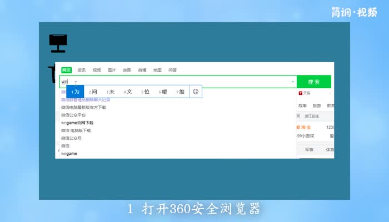Viewport: 389px width, 222px height.
Task: Go to the 地图 tab
Action: coord(157,70)
